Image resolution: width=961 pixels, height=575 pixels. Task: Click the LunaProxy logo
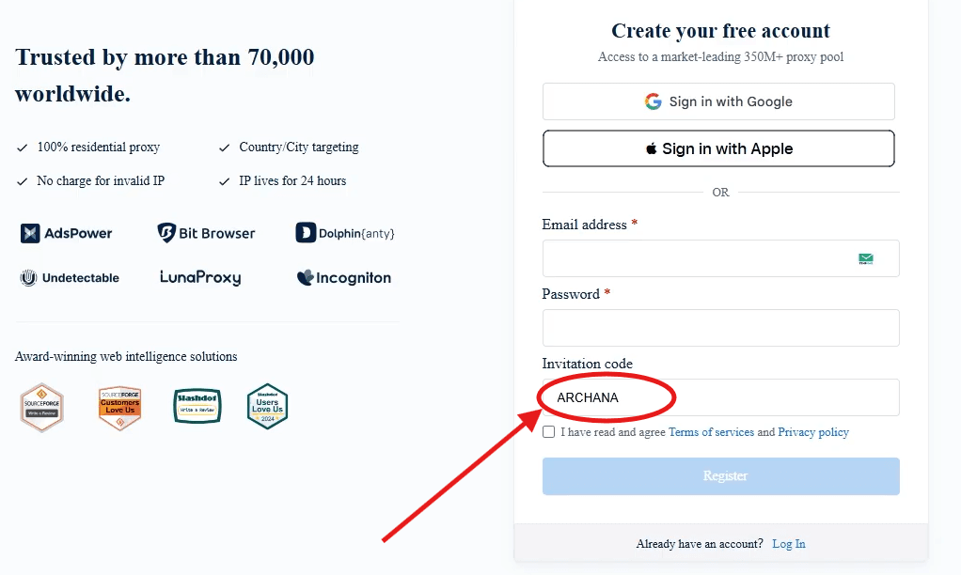click(x=199, y=277)
